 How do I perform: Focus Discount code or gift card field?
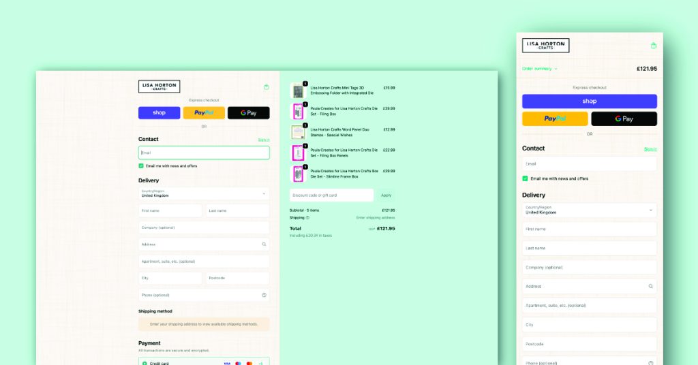coord(332,195)
